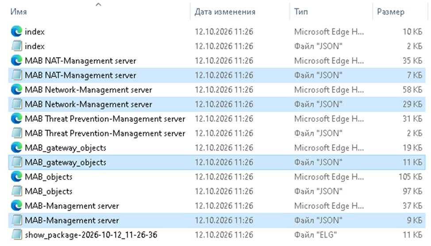Viewport: 431px width, 246px height.
Task: Click the Edge icon of MAB-Management server 37 КБ
Action: 16,206
